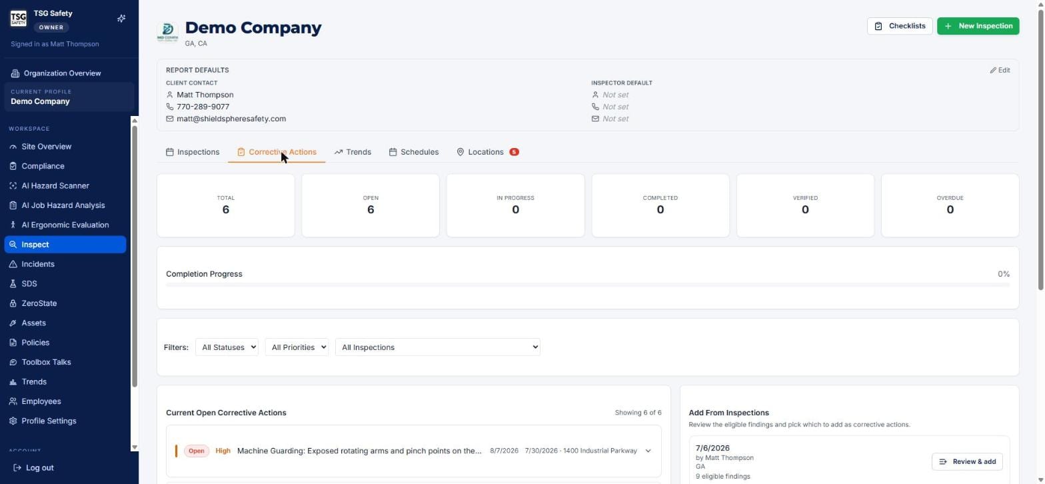Open Compliance in the sidebar
Image resolution: width=1045 pixels, height=484 pixels.
coord(65,166)
